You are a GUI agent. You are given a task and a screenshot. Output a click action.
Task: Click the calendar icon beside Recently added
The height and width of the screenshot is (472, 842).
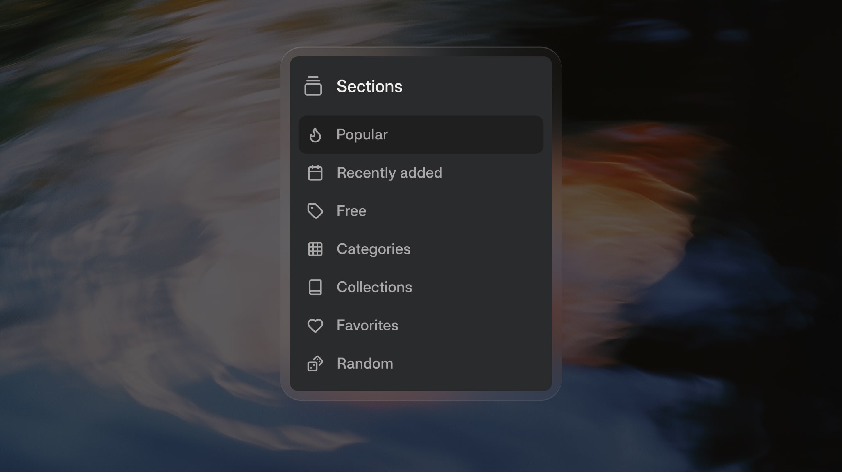click(315, 173)
